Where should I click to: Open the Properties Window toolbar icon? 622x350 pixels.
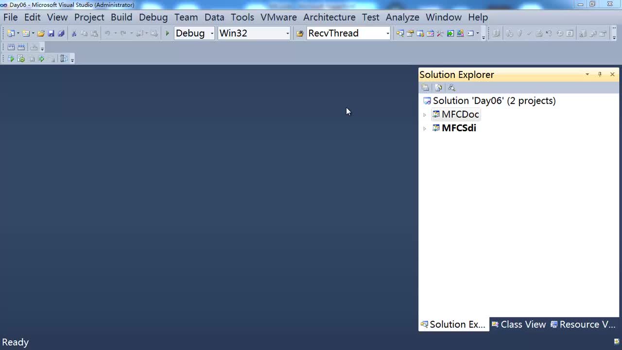click(411, 34)
